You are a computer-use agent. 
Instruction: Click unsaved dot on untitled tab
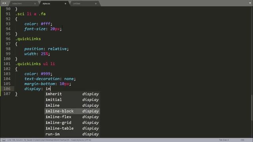(x=96, y=4)
